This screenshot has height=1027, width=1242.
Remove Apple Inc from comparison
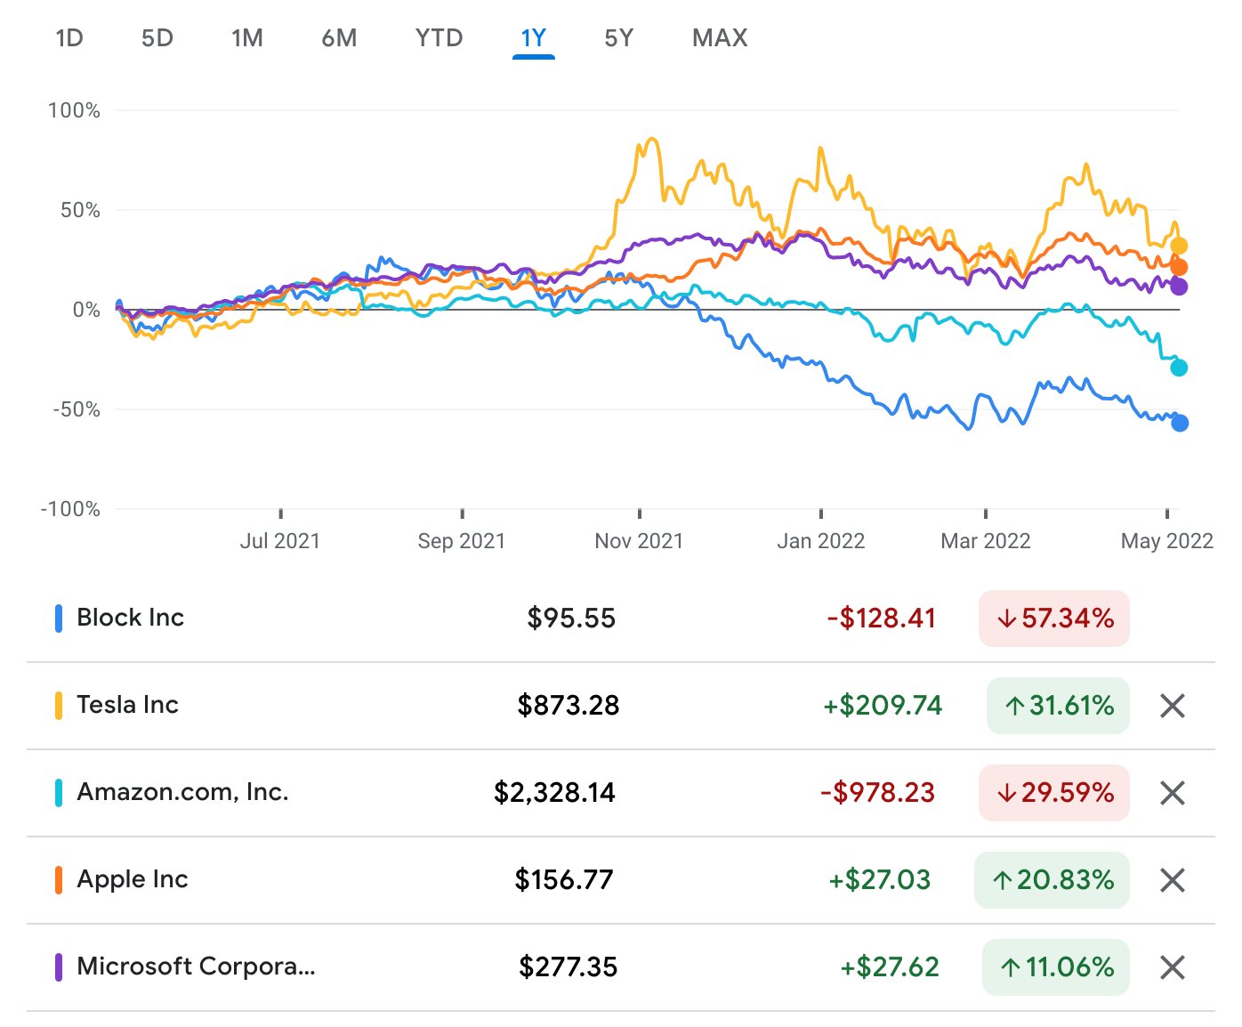point(1173,880)
